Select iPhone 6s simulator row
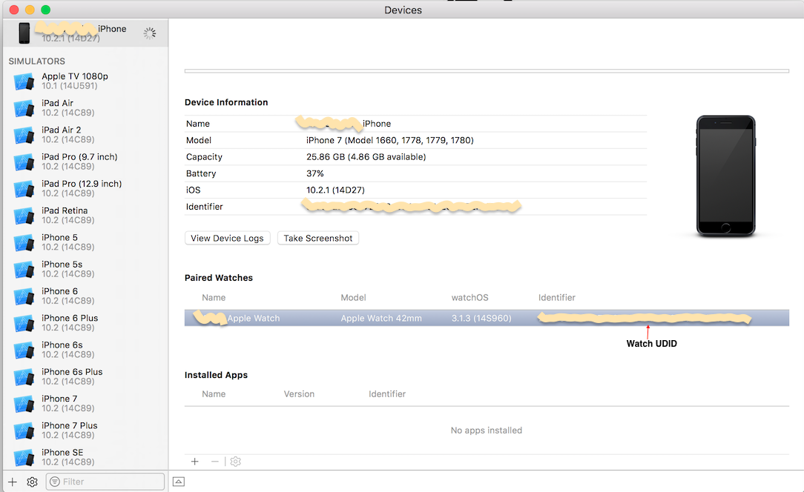 coord(85,350)
